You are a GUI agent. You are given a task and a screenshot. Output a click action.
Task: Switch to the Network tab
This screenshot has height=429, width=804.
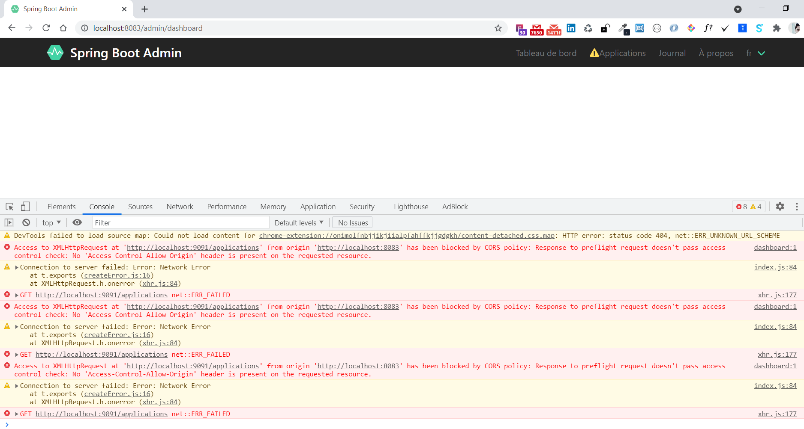(x=180, y=207)
